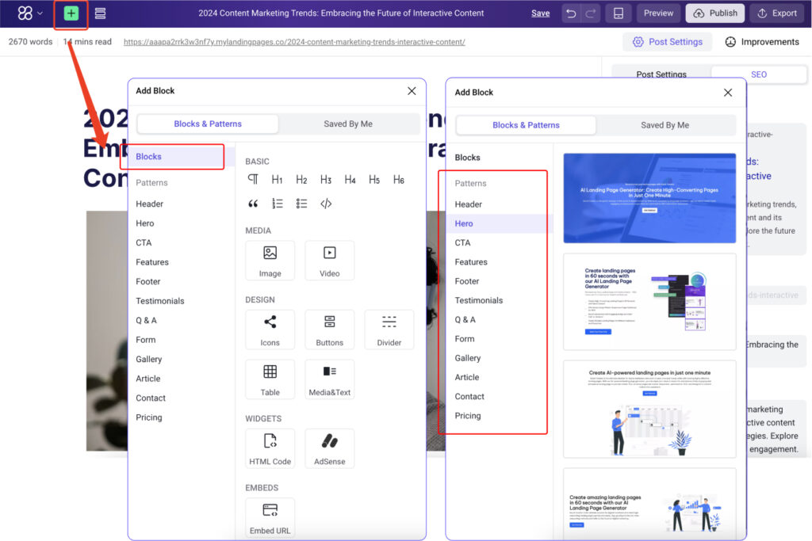812x541 pixels.
Task: Open the list view icon in top bar
Action: [x=100, y=13]
